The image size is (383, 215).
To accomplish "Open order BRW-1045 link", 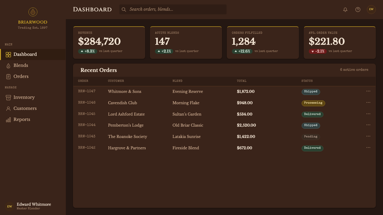I will click(87, 114).
